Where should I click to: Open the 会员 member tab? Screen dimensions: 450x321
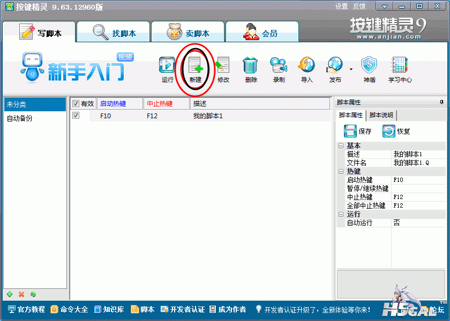click(262, 32)
